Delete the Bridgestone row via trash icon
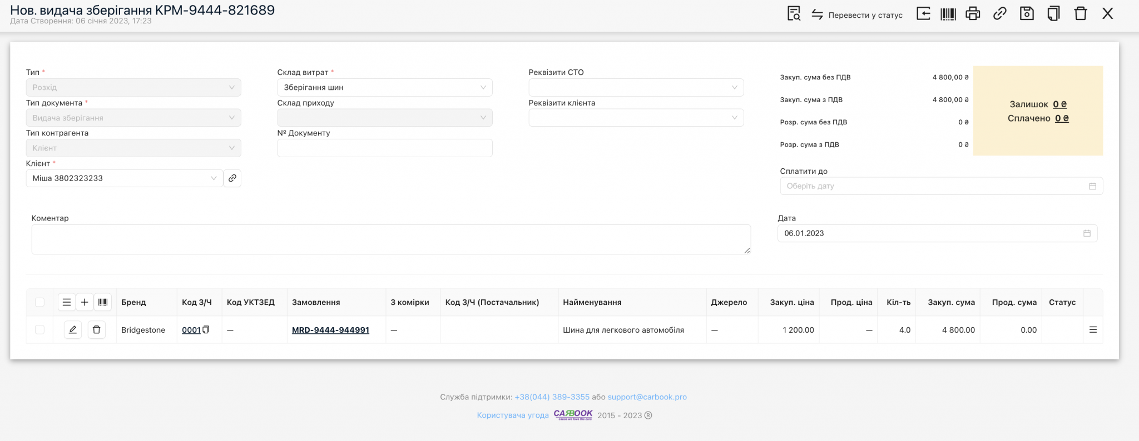Image resolution: width=1139 pixels, height=441 pixels. click(96, 330)
